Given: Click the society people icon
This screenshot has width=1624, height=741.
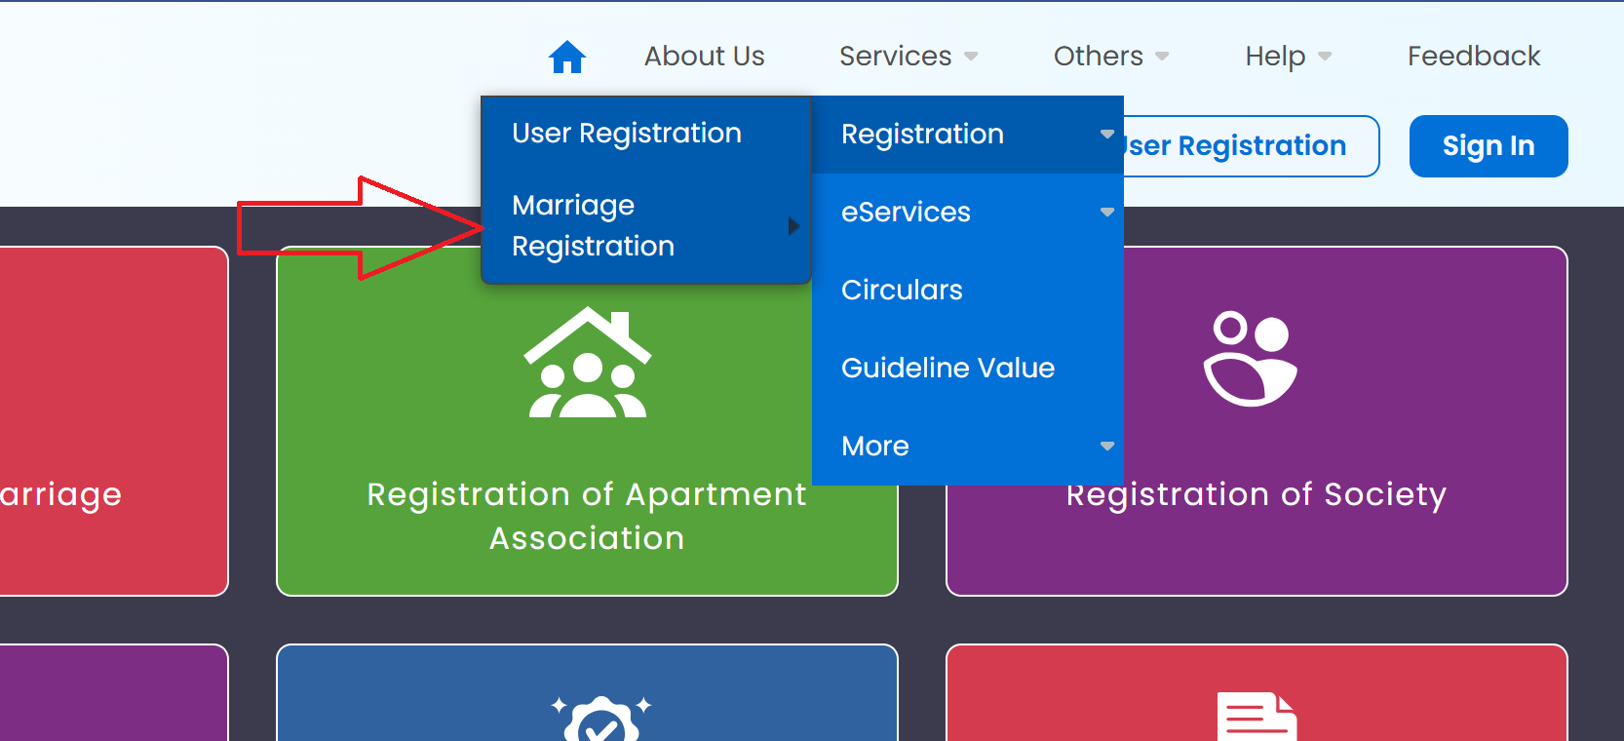Looking at the screenshot, I should click(x=1250, y=359).
